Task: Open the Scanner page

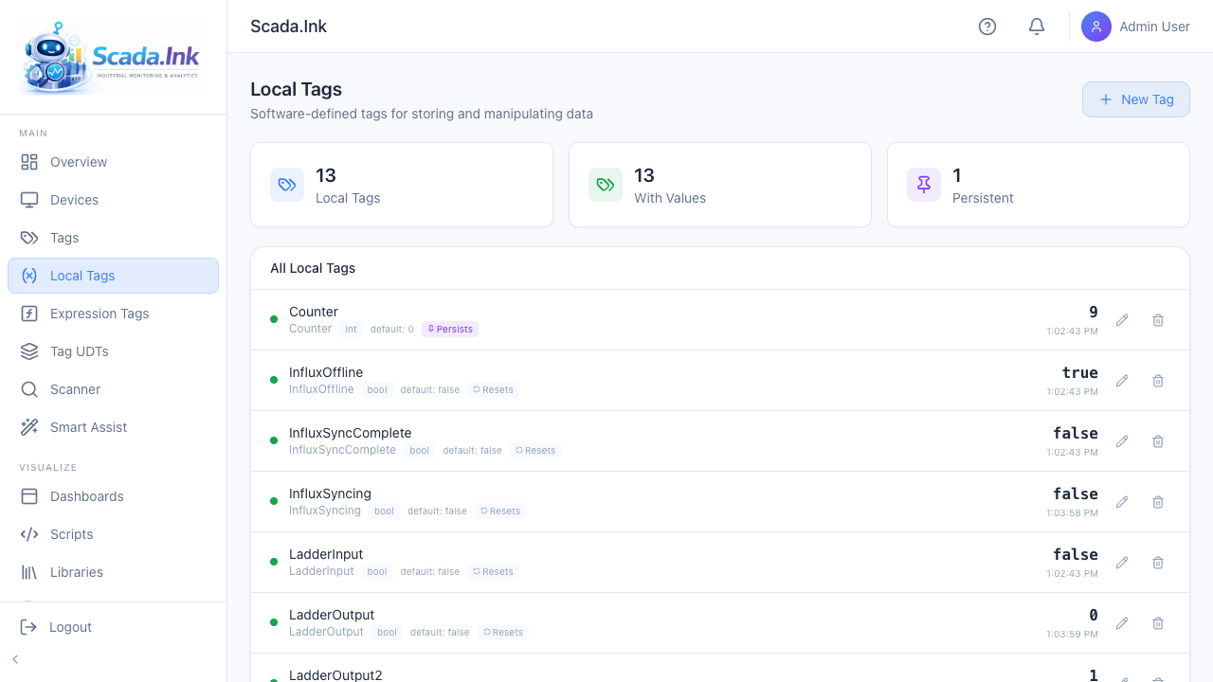Action: pos(113,389)
